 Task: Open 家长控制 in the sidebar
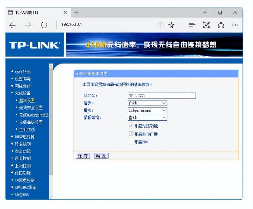[23, 158]
